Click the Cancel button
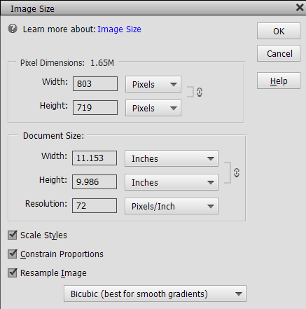306x309 pixels. pos(279,53)
